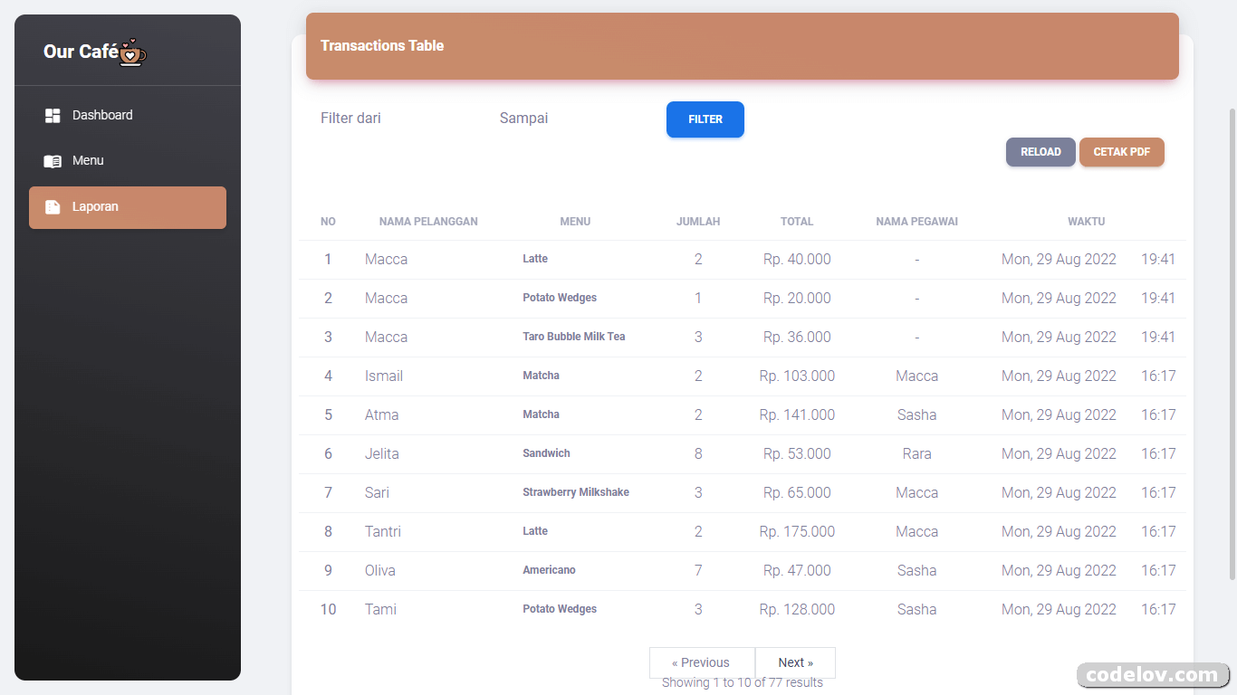Click the JUMLAH column header

(698, 222)
